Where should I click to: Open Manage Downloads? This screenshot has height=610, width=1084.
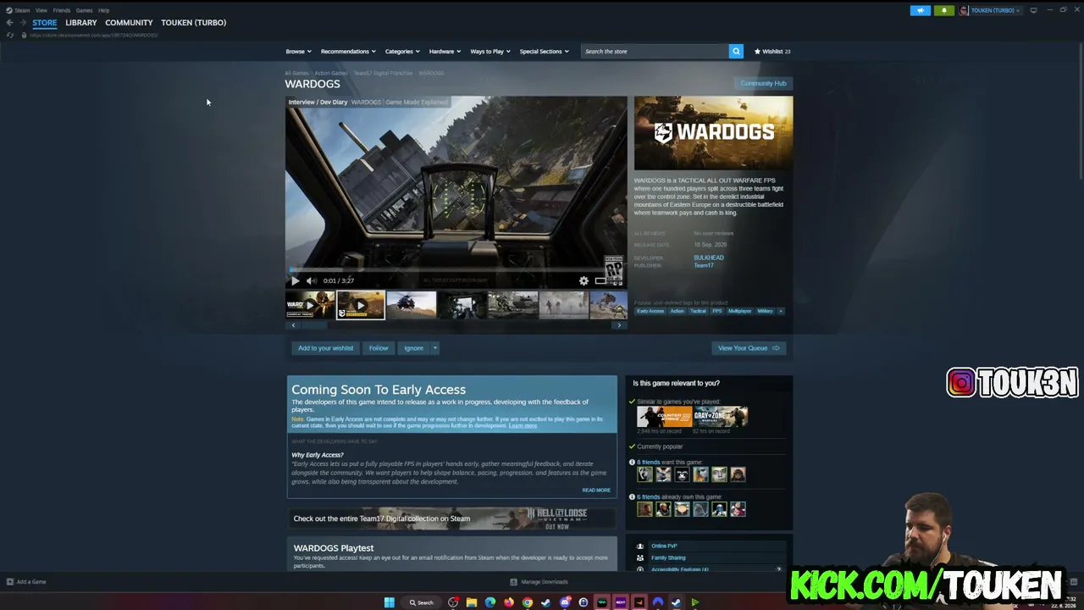pyautogui.click(x=539, y=582)
